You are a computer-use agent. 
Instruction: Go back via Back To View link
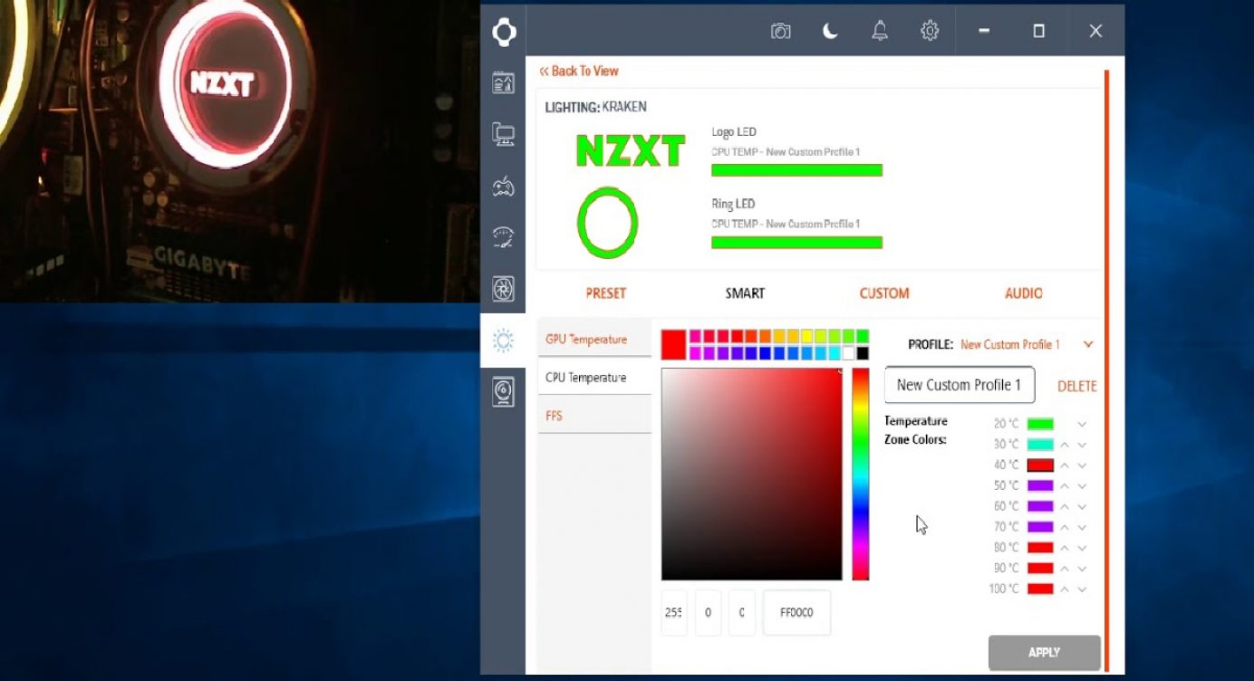coord(579,71)
